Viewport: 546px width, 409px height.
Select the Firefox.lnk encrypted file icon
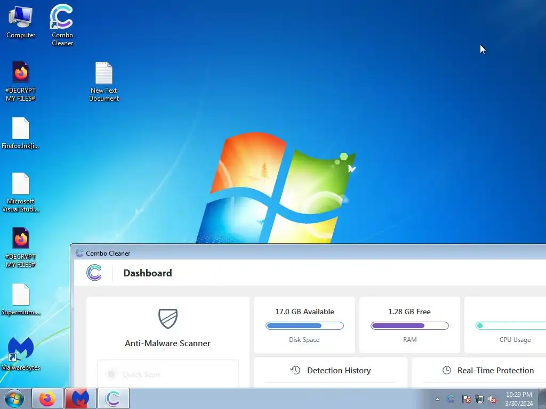click(x=21, y=133)
